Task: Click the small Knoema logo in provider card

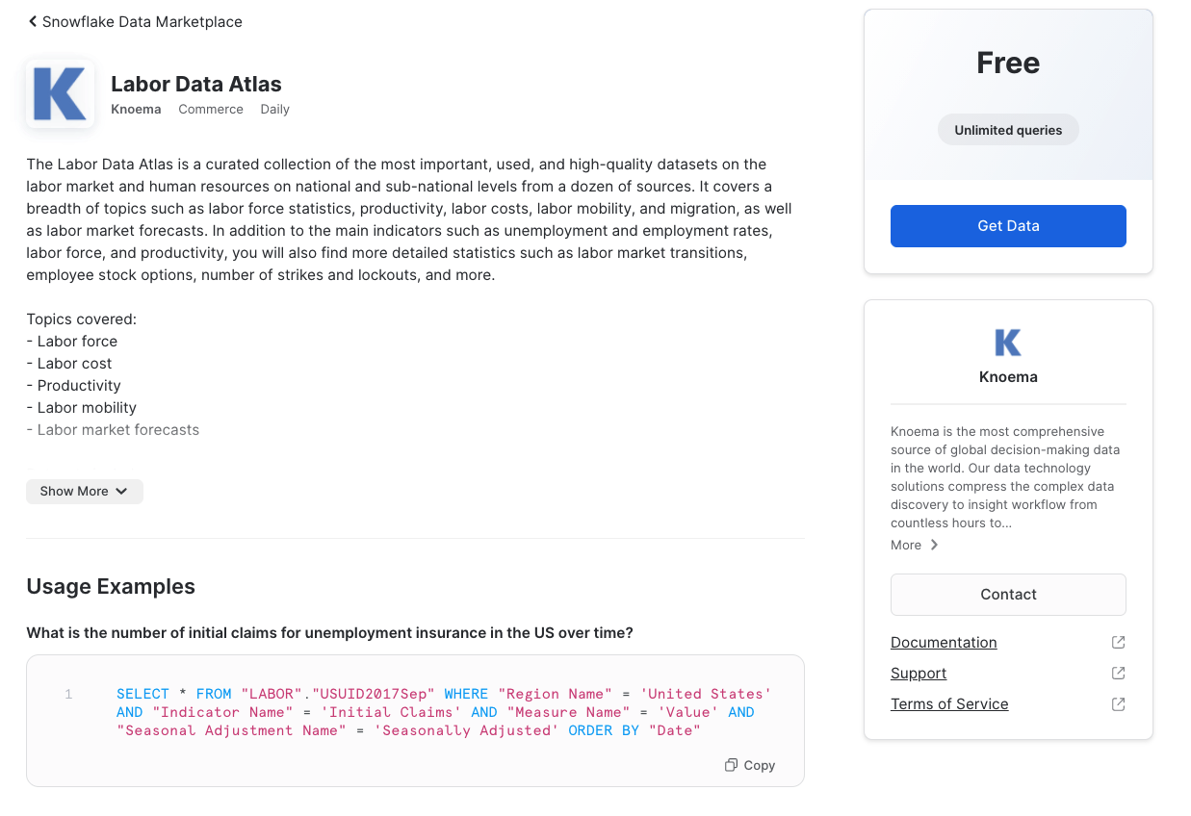Action: coord(1007,343)
